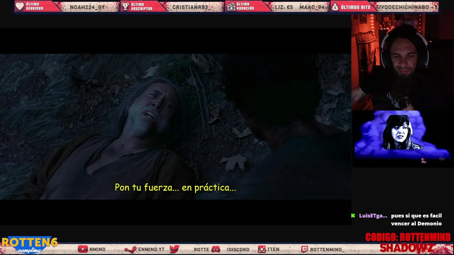Click the money bag últimos bits icon

[x=335, y=6]
